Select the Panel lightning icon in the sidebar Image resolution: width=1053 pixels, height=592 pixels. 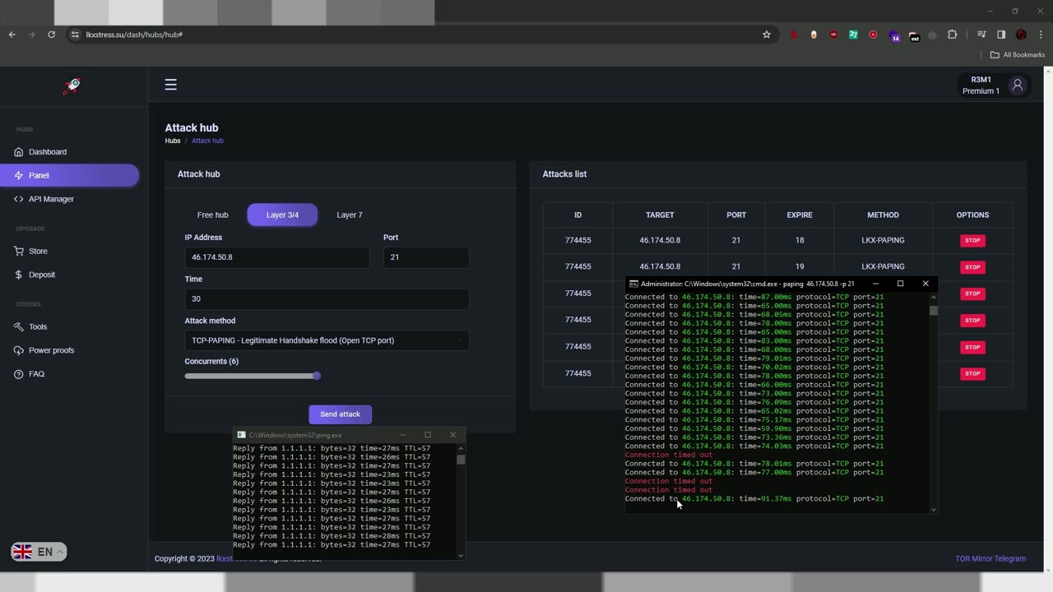pos(19,175)
